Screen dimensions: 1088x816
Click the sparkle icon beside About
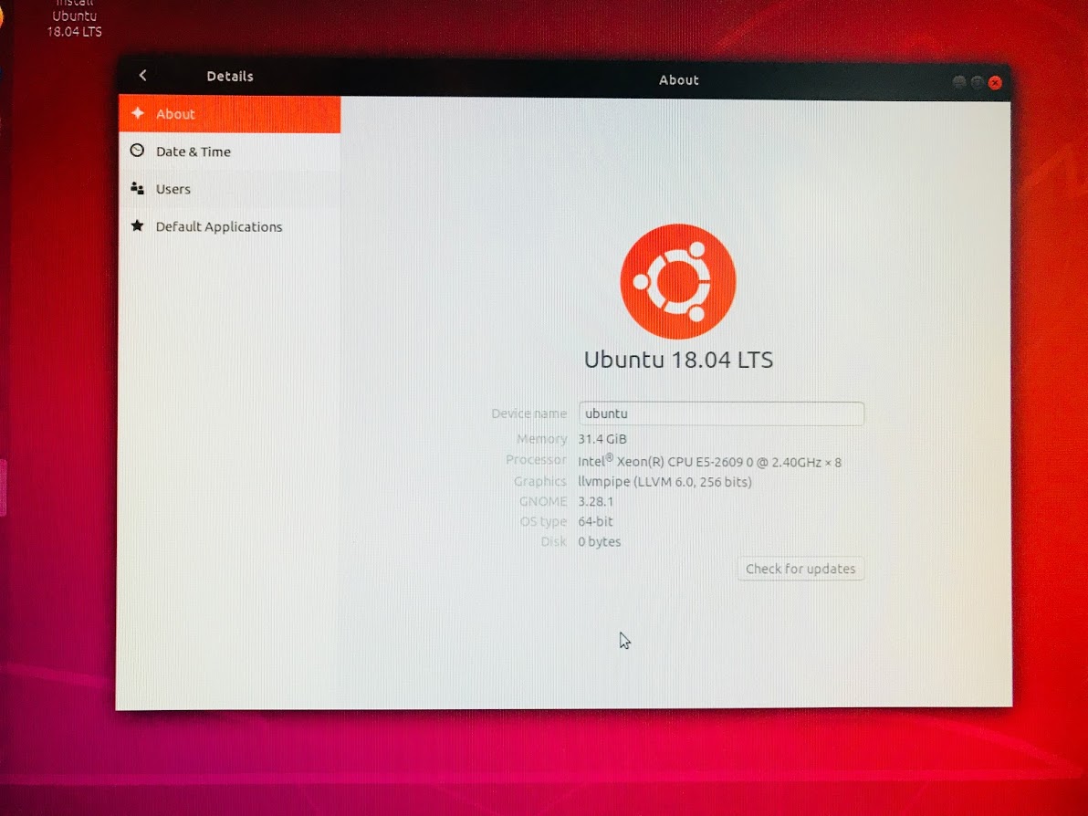138,113
